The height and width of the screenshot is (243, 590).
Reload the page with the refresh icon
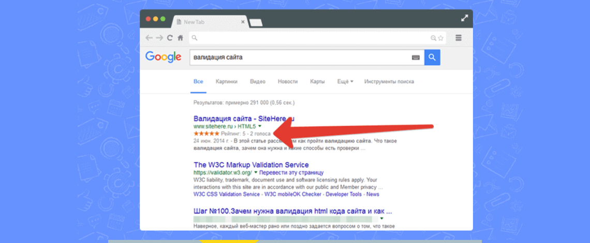tap(170, 38)
